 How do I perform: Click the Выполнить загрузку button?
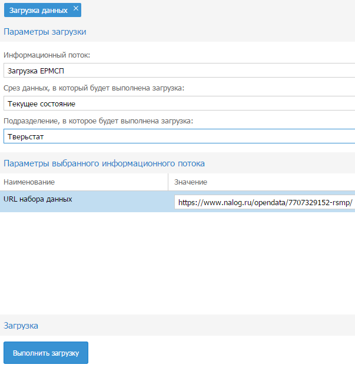pyautogui.click(x=46, y=353)
